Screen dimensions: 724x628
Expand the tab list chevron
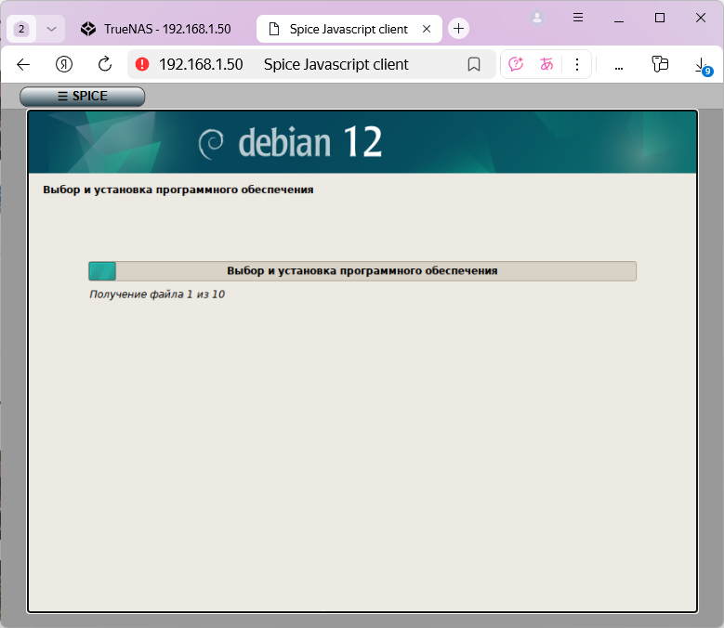pyautogui.click(x=51, y=29)
